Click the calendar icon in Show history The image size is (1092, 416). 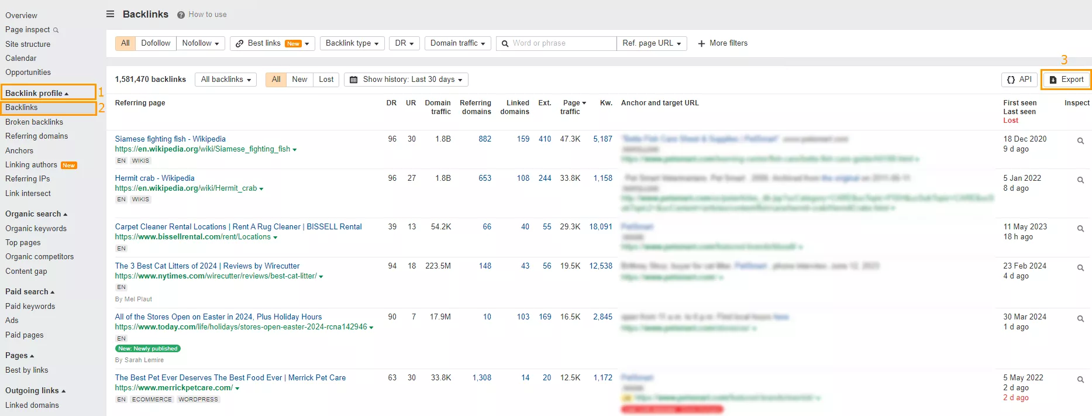353,80
